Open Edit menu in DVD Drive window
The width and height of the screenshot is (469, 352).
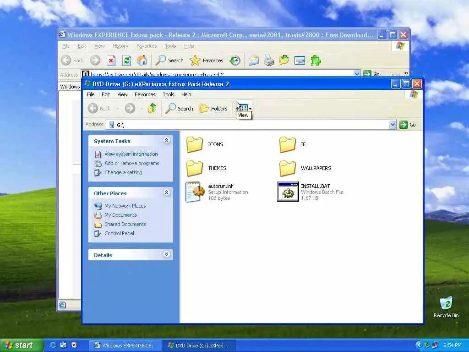(x=106, y=94)
